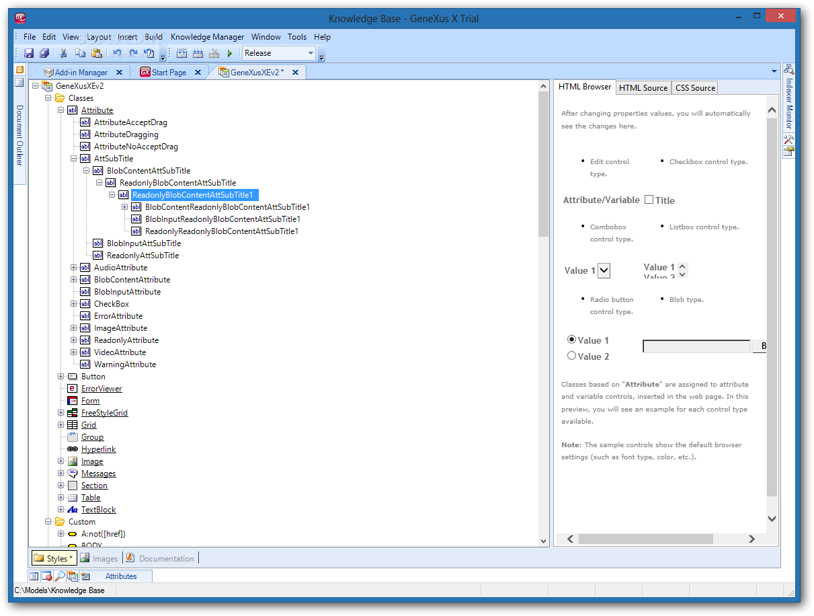Screen dimensions: 814x616
Task: Expand the Button class node
Action: (61, 377)
